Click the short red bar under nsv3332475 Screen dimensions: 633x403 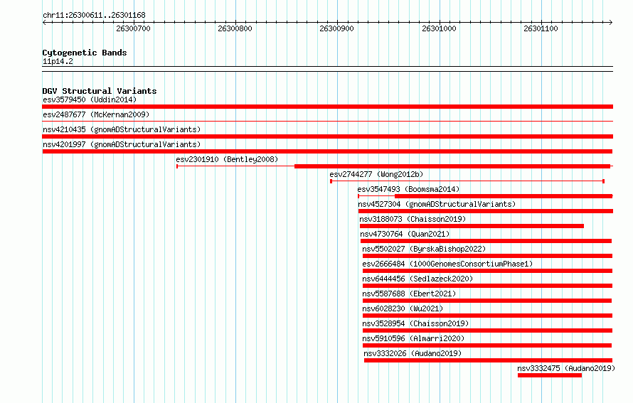point(550,375)
